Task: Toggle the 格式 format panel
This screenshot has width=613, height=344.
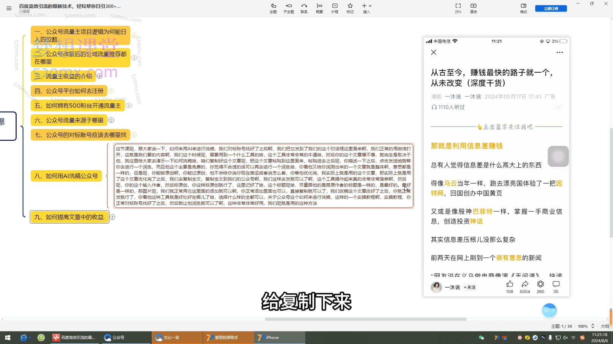Action: 523,8
